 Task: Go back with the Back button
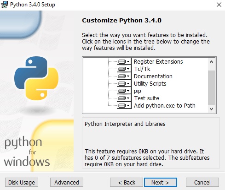(x=127, y=182)
